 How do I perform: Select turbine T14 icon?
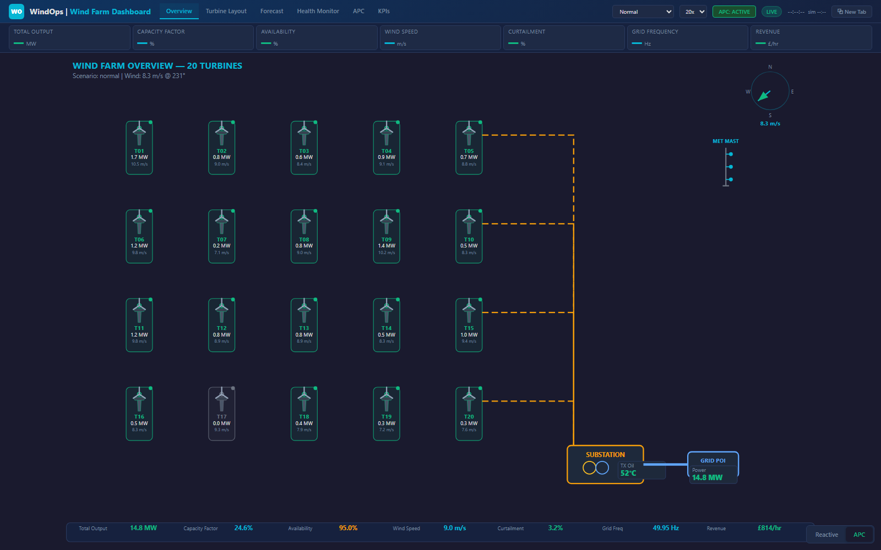pyautogui.click(x=387, y=312)
